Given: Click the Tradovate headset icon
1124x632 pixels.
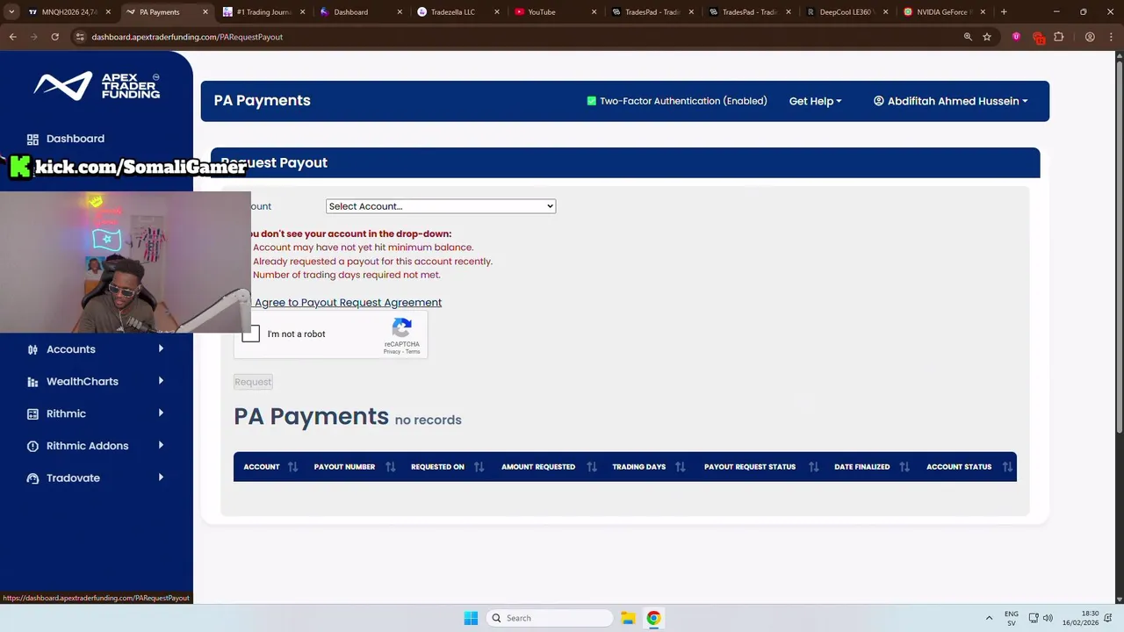Looking at the screenshot, I should (x=32, y=478).
